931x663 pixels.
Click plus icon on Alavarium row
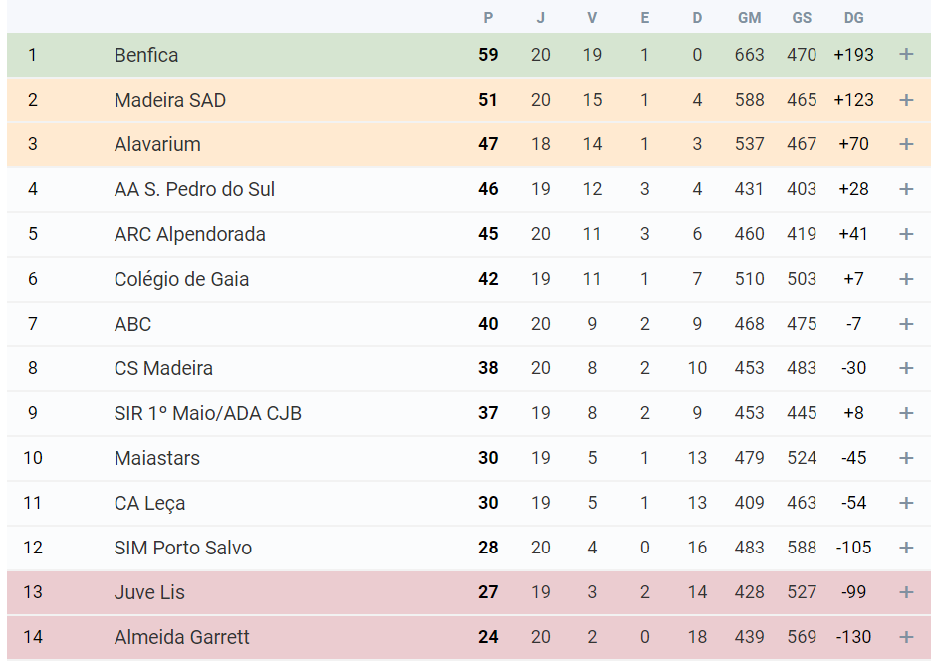click(x=906, y=144)
